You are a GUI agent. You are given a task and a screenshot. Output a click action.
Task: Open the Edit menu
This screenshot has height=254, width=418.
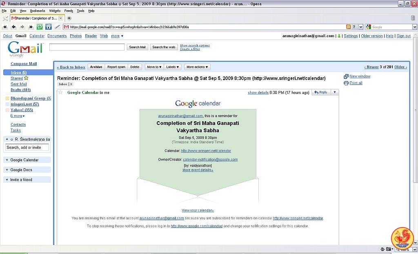click(13, 11)
